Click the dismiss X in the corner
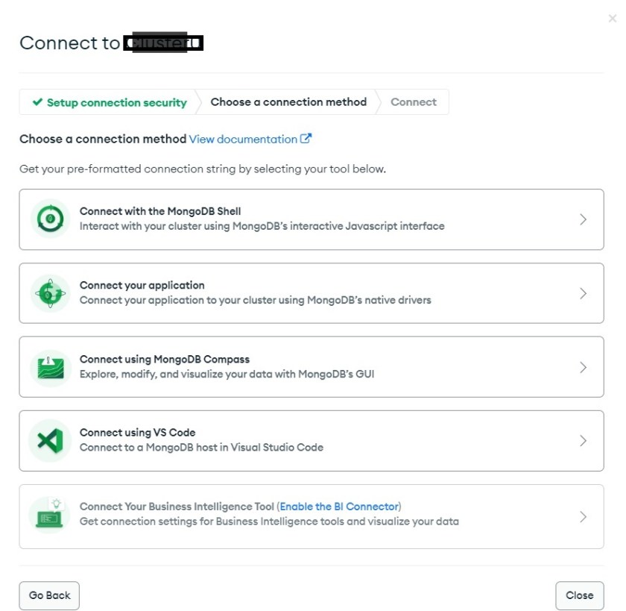 click(x=612, y=18)
